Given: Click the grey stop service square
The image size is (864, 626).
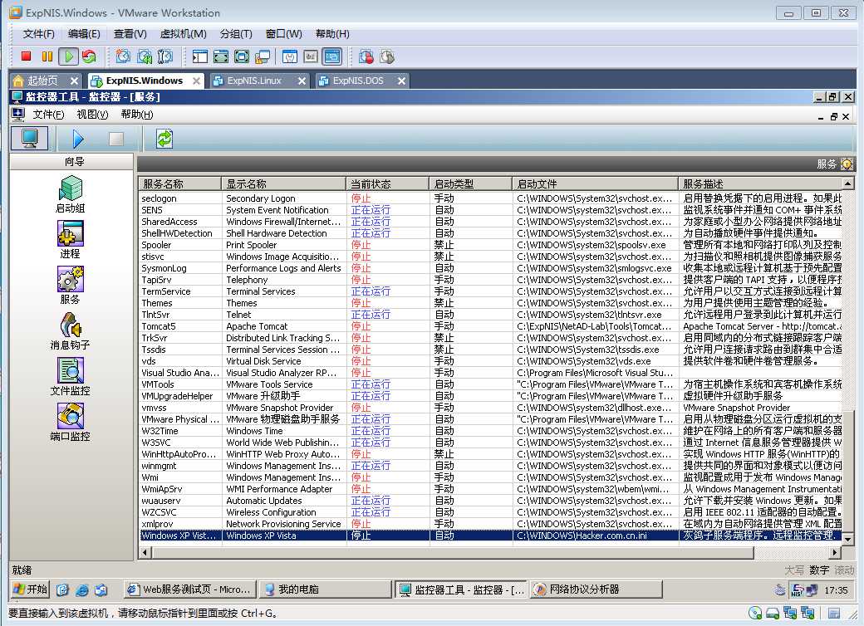Looking at the screenshot, I should [x=116, y=138].
